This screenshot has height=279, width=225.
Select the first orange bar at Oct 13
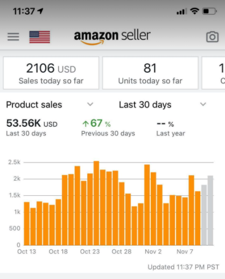coord(27,223)
